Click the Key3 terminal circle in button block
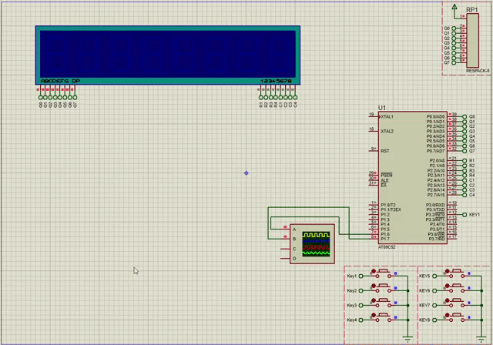 [x=361, y=306]
